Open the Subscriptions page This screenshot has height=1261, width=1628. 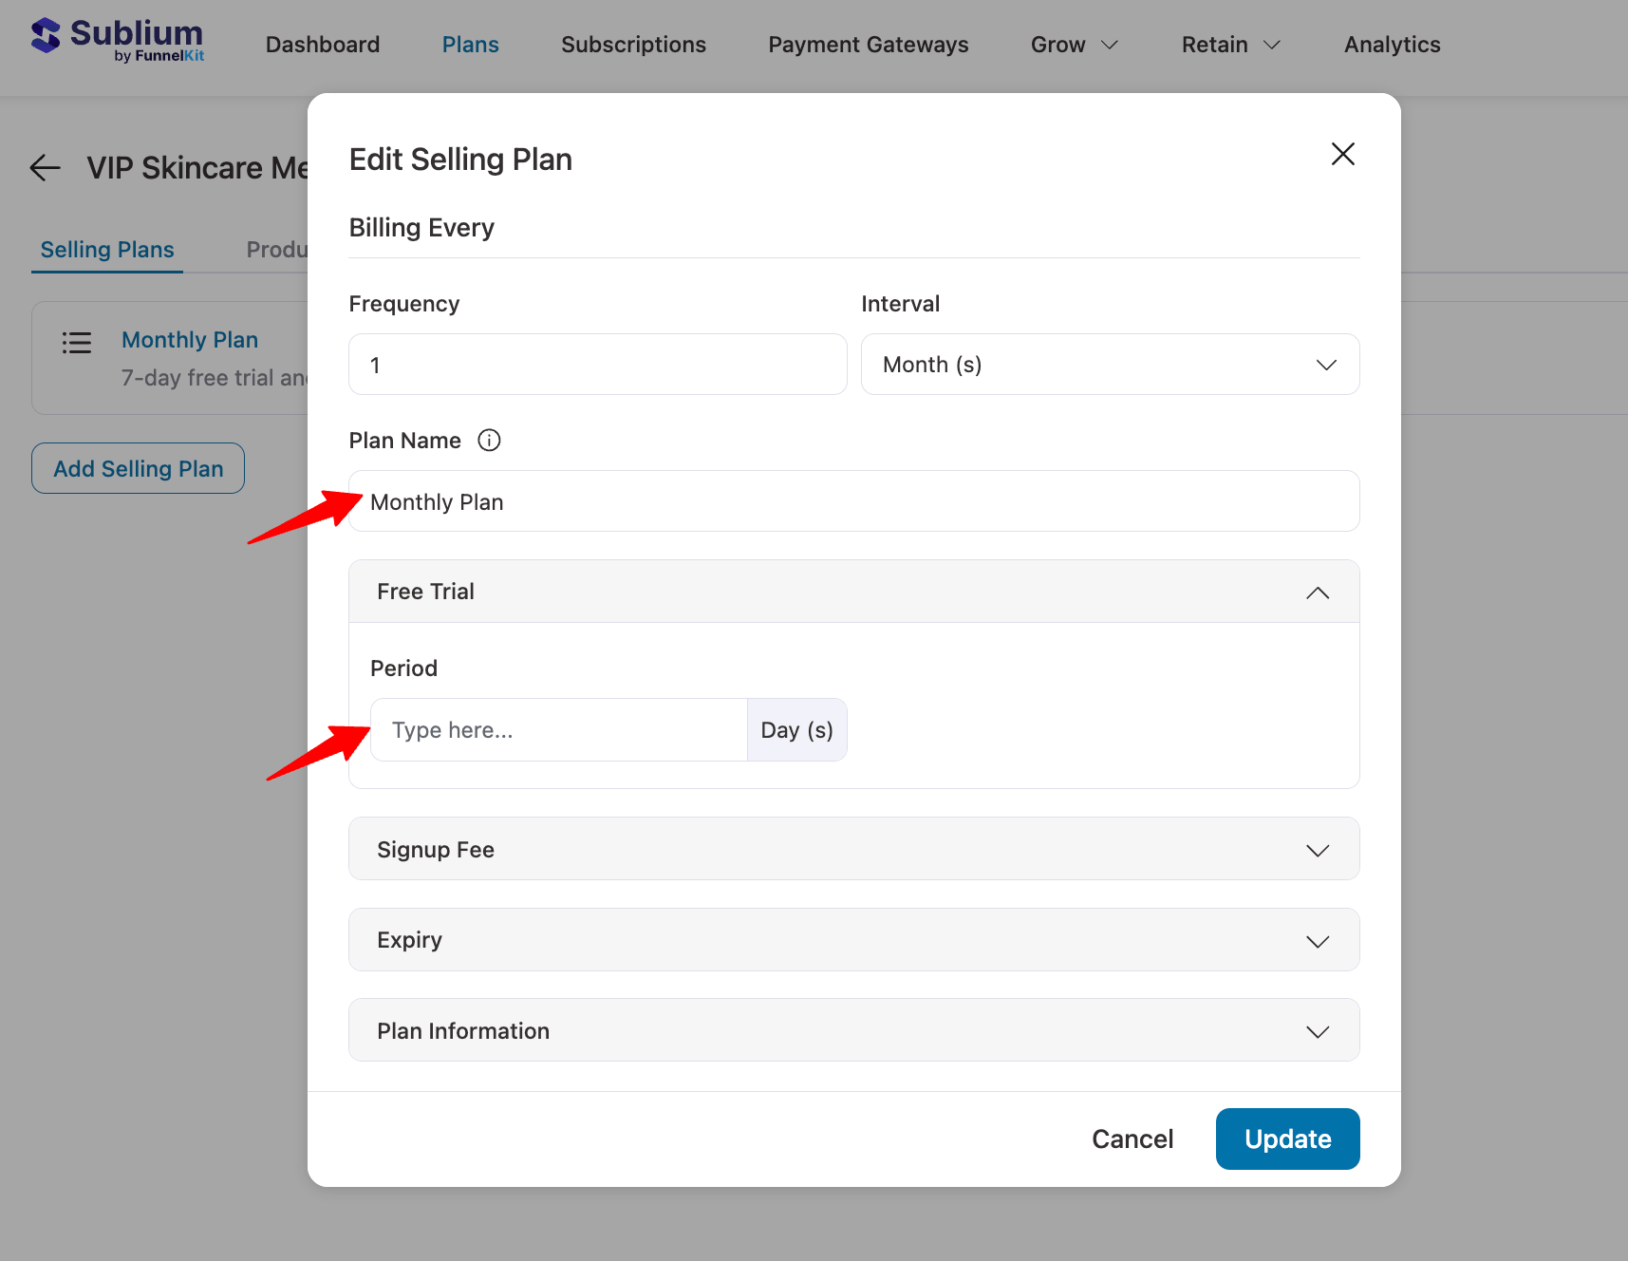tap(633, 44)
